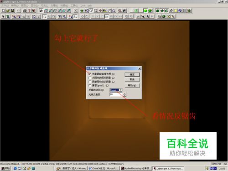Decrease 光线反射数 with the down arrow
This screenshot has height=171, width=228.
pyautogui.click(x=124, y=95)
